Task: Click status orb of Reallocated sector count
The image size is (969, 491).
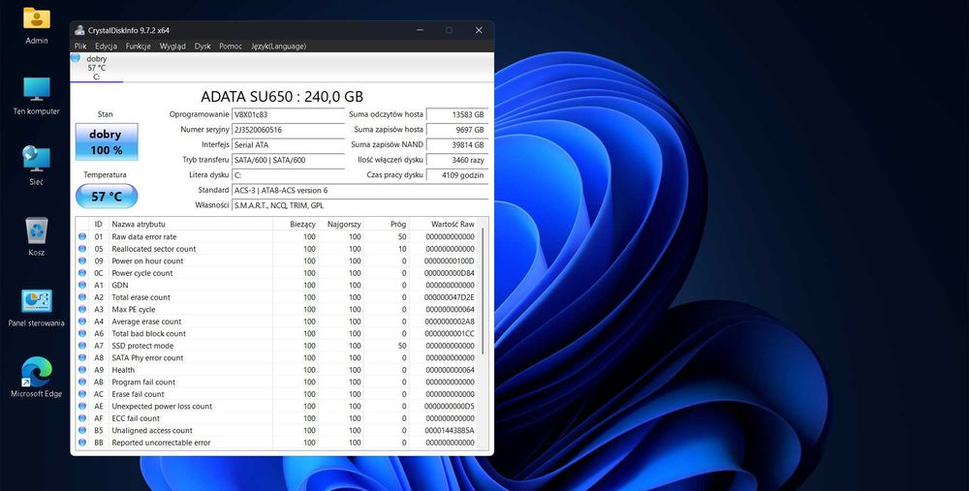Action: tap(82, 249)
